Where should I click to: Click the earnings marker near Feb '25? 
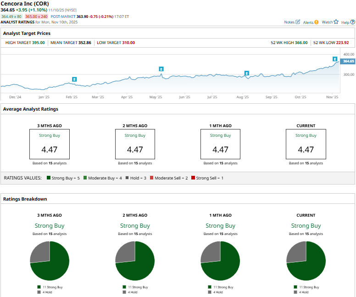tap(74, 79)
